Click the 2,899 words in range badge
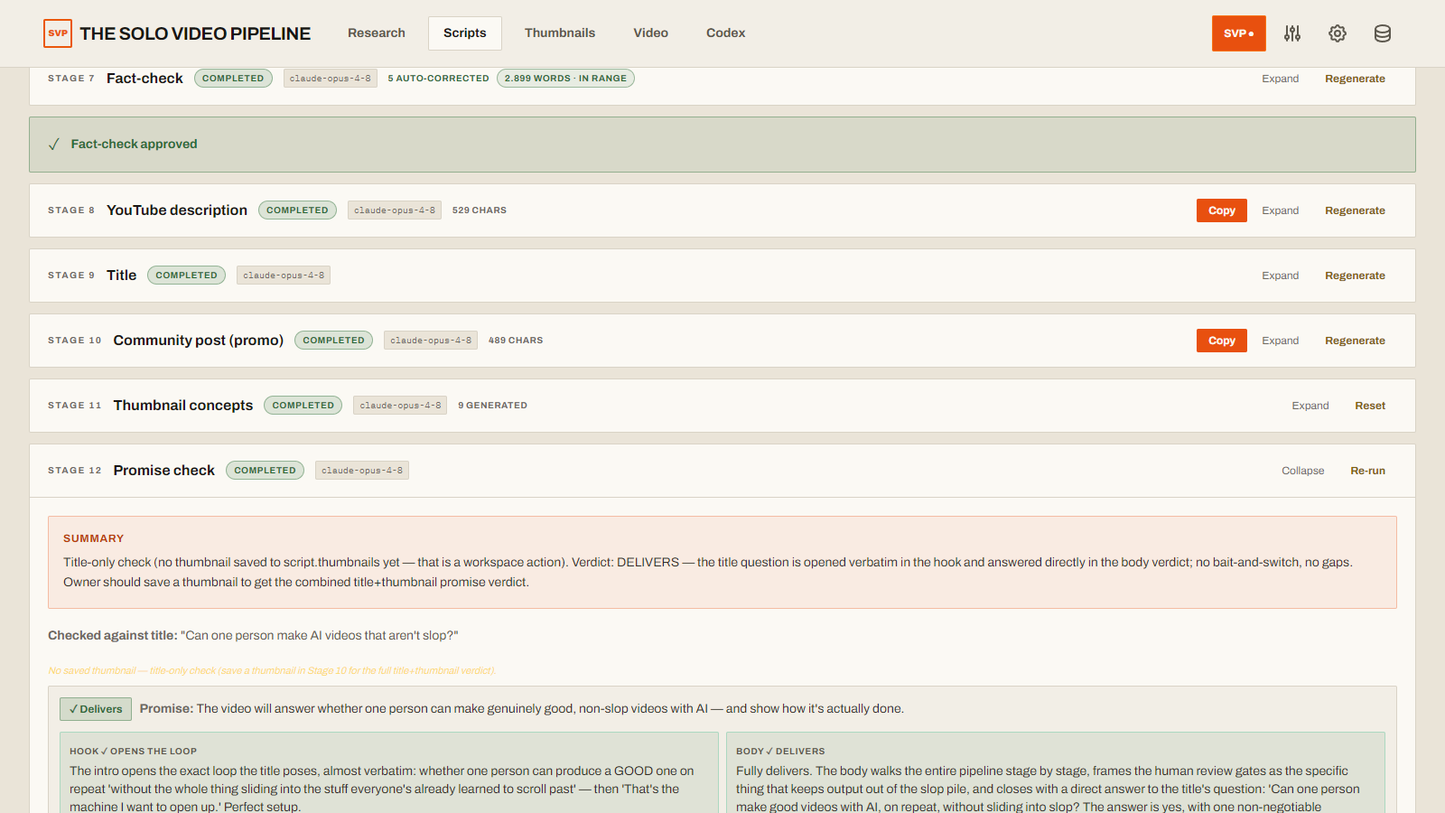The height and width of the screenshot is (813, 1445). tap(565, 79)
